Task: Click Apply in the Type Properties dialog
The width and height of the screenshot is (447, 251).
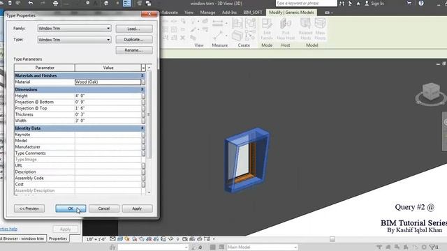Action: [137, 208]
